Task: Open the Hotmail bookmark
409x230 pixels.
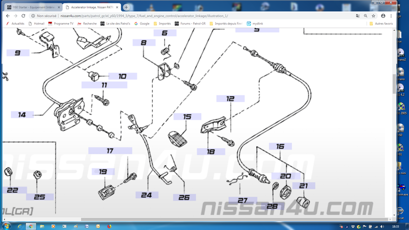Action: tap(36, 24)
